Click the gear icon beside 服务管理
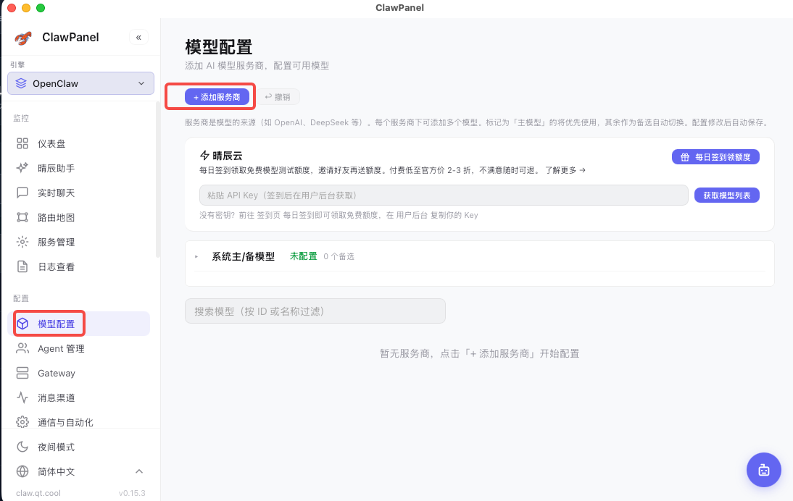This screenshot has width=793, height=501. 22,242
